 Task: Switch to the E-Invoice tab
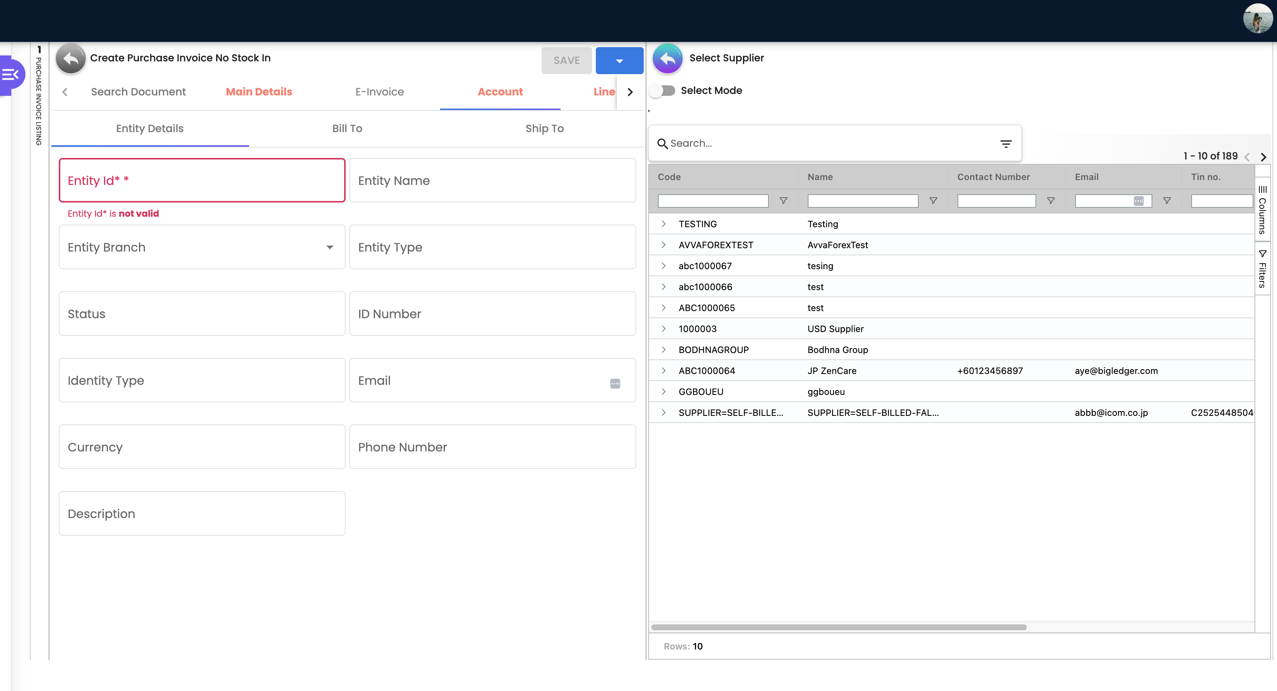379,92
